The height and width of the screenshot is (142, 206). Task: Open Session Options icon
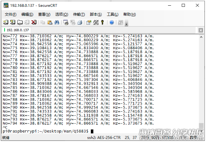coord(89,22)
